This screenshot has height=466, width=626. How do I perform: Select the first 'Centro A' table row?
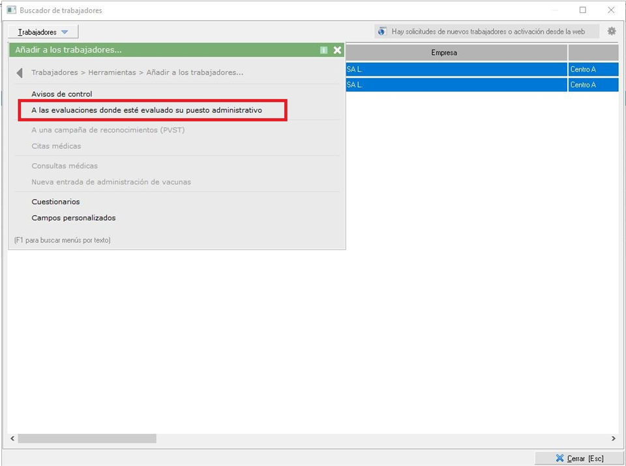pos(583,69)
